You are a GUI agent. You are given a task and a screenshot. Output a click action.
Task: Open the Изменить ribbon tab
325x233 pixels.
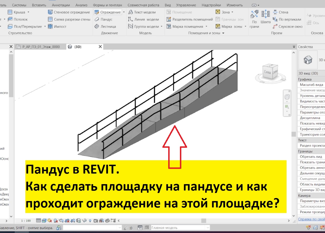point(234,5)
